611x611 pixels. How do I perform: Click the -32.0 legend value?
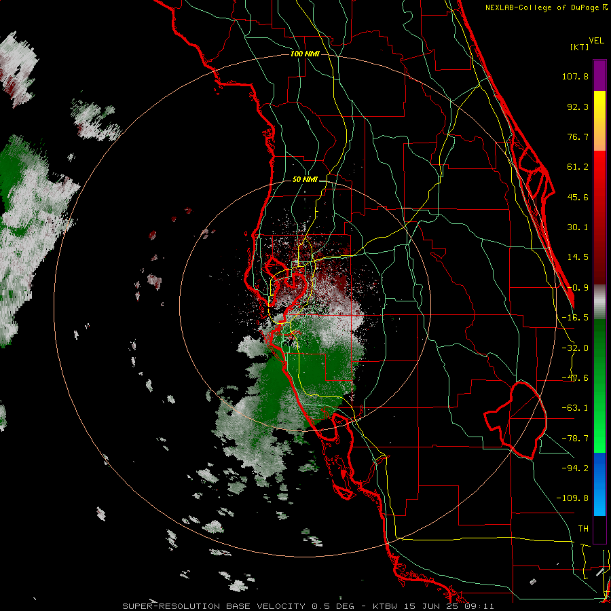click(575, 348)
